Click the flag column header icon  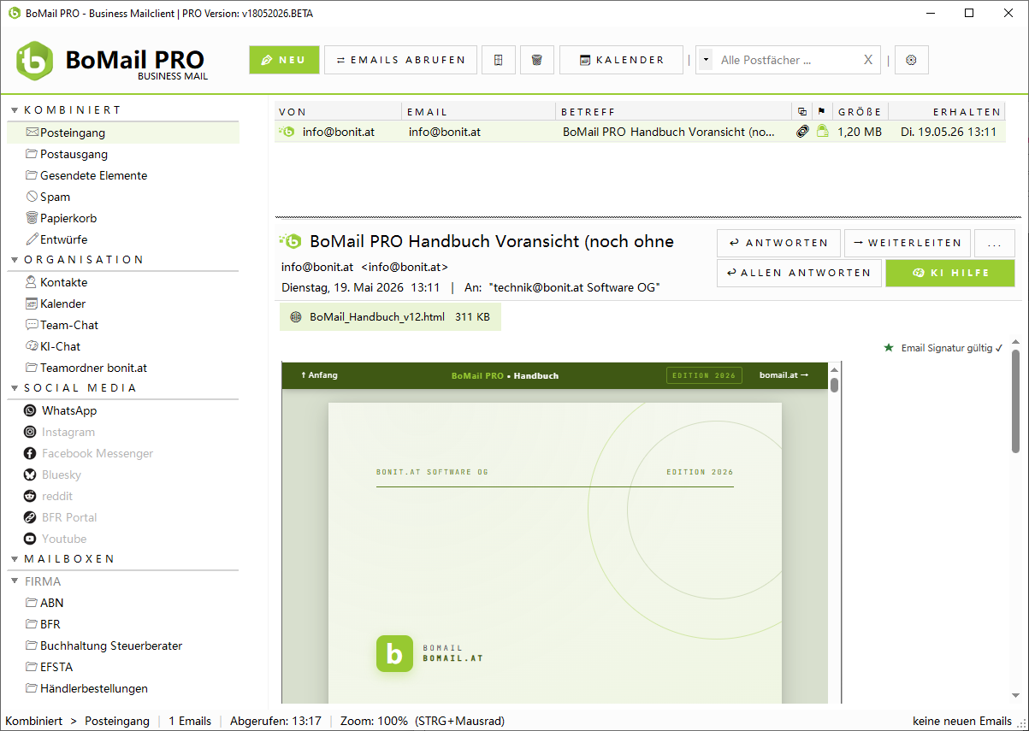click(821, 111)
